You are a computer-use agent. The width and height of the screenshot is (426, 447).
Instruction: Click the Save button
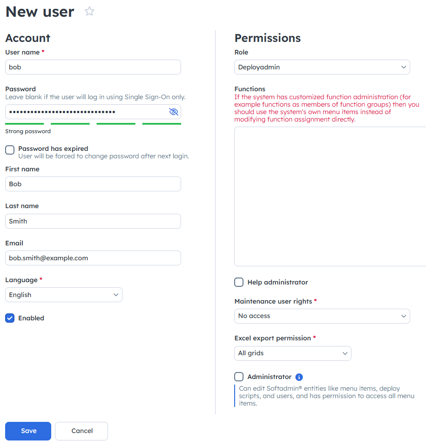click(28, 431)
